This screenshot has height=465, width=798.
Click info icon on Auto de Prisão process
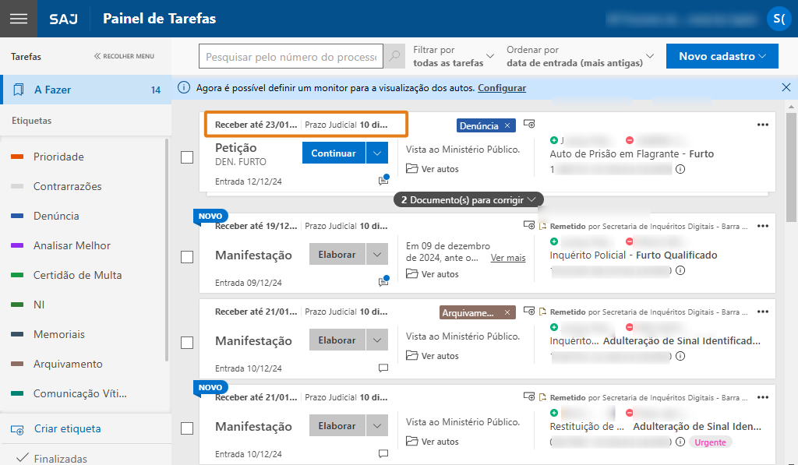pos(680,169)
